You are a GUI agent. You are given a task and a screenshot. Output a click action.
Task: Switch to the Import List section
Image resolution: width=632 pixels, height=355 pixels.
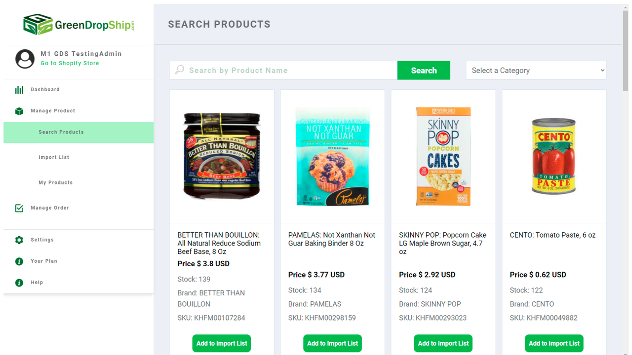54,157
